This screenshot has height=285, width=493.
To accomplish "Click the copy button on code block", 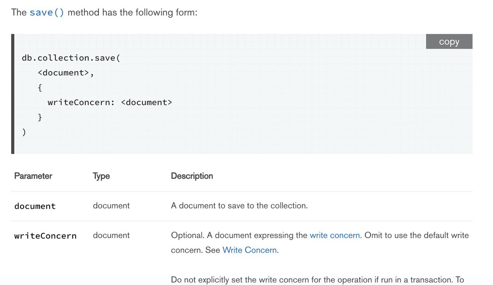I will [x=449, y=42].
